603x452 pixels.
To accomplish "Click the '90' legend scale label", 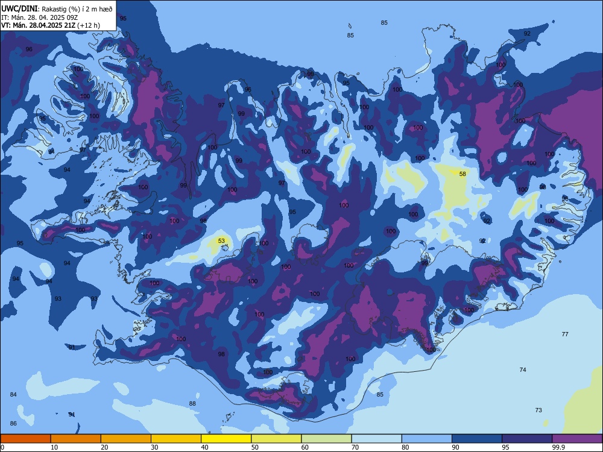I will tap(456, 447).
